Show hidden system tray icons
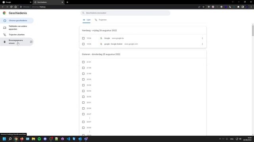Screen dimensions: 254x142 (220, 139)
